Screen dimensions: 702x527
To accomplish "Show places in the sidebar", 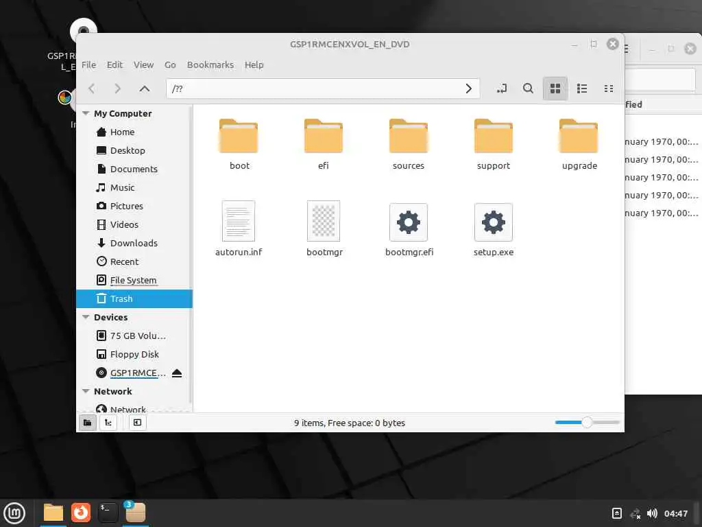I will pos(87,422).
